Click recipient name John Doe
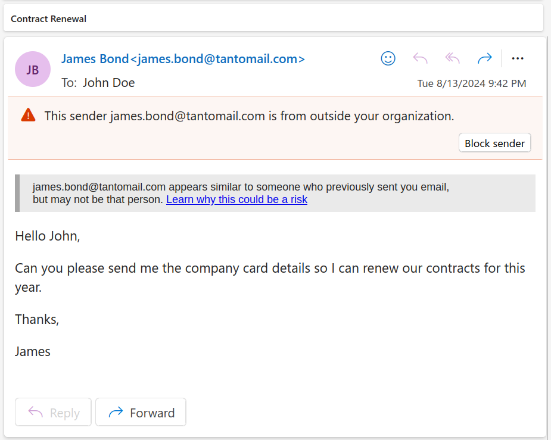 point(108,83)
